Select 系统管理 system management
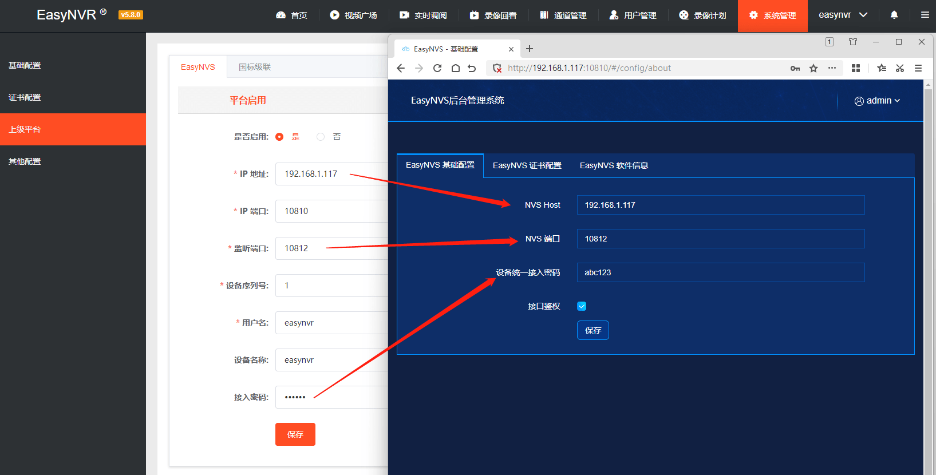Screen dimensions: 936x475 tap(773, 15)
